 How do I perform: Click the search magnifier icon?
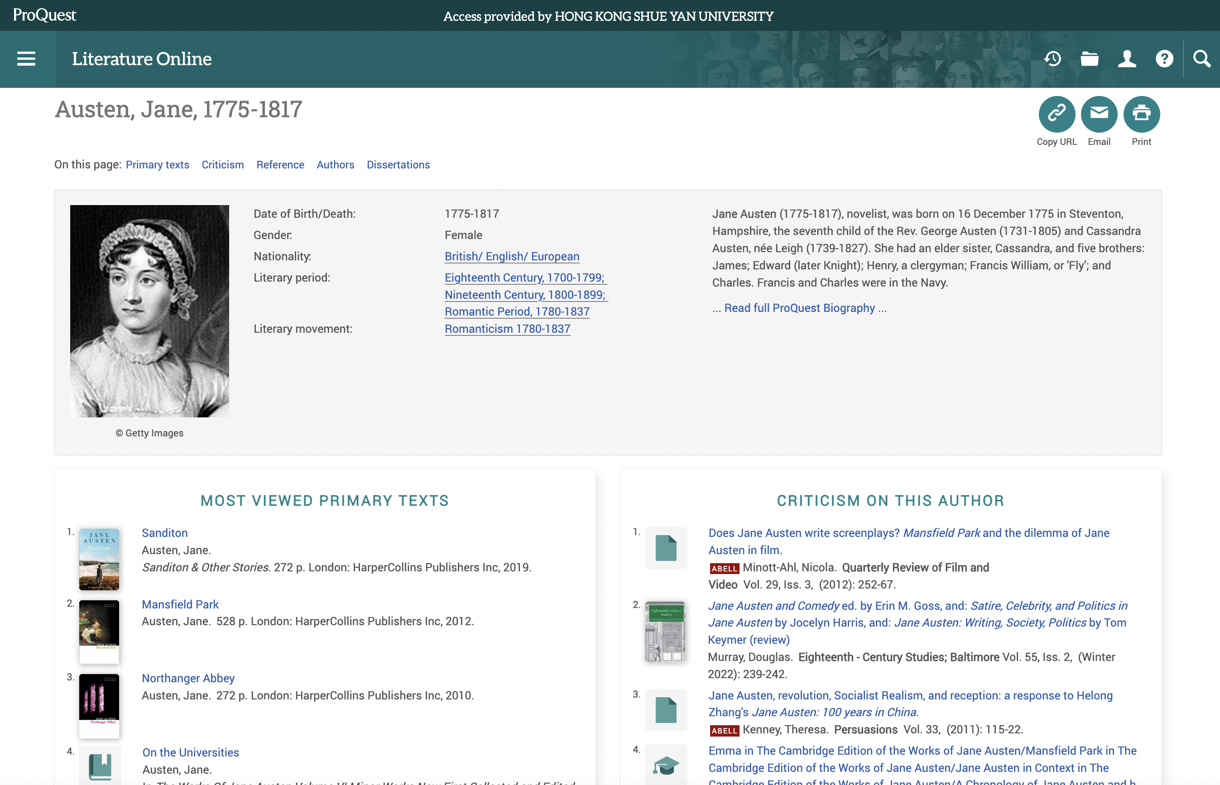pos(1201,58)
